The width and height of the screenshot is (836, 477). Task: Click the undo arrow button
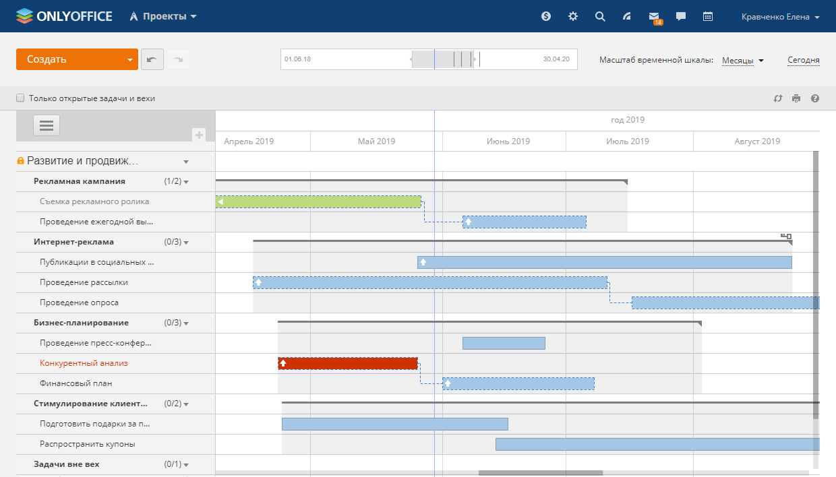(152, 59)
